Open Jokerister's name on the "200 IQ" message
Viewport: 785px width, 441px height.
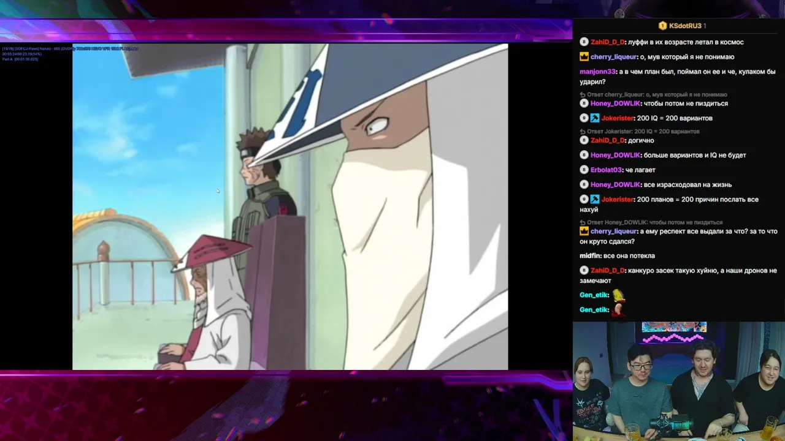[618, 118]
